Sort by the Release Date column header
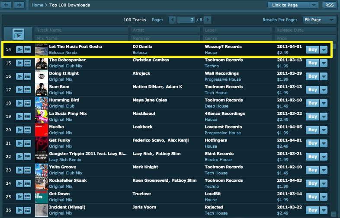 click(x=305, y=30)
